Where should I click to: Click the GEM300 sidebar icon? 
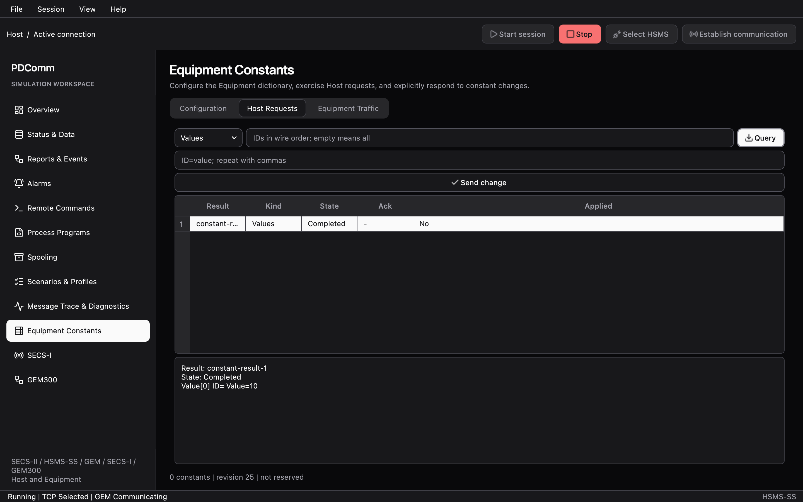[19, 380]
